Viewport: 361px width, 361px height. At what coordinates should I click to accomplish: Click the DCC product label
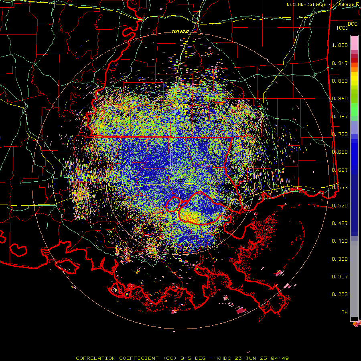352,24
